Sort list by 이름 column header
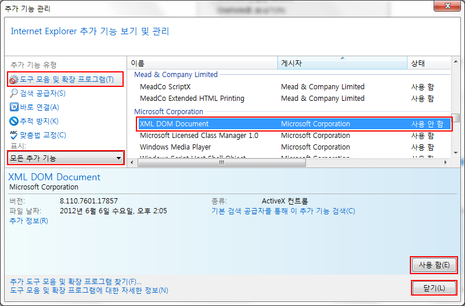The image size is (465, 306). [203, 63]
